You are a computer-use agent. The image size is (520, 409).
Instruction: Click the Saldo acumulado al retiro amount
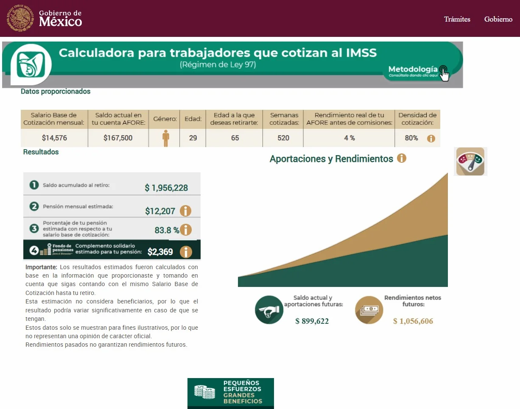[166, 188]
